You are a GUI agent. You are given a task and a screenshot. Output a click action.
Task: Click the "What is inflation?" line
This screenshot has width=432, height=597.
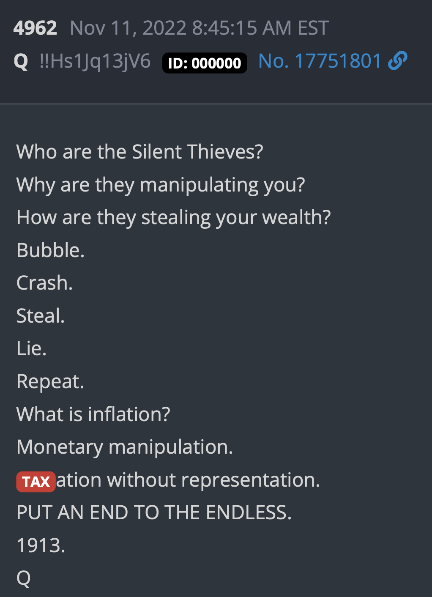93,414
